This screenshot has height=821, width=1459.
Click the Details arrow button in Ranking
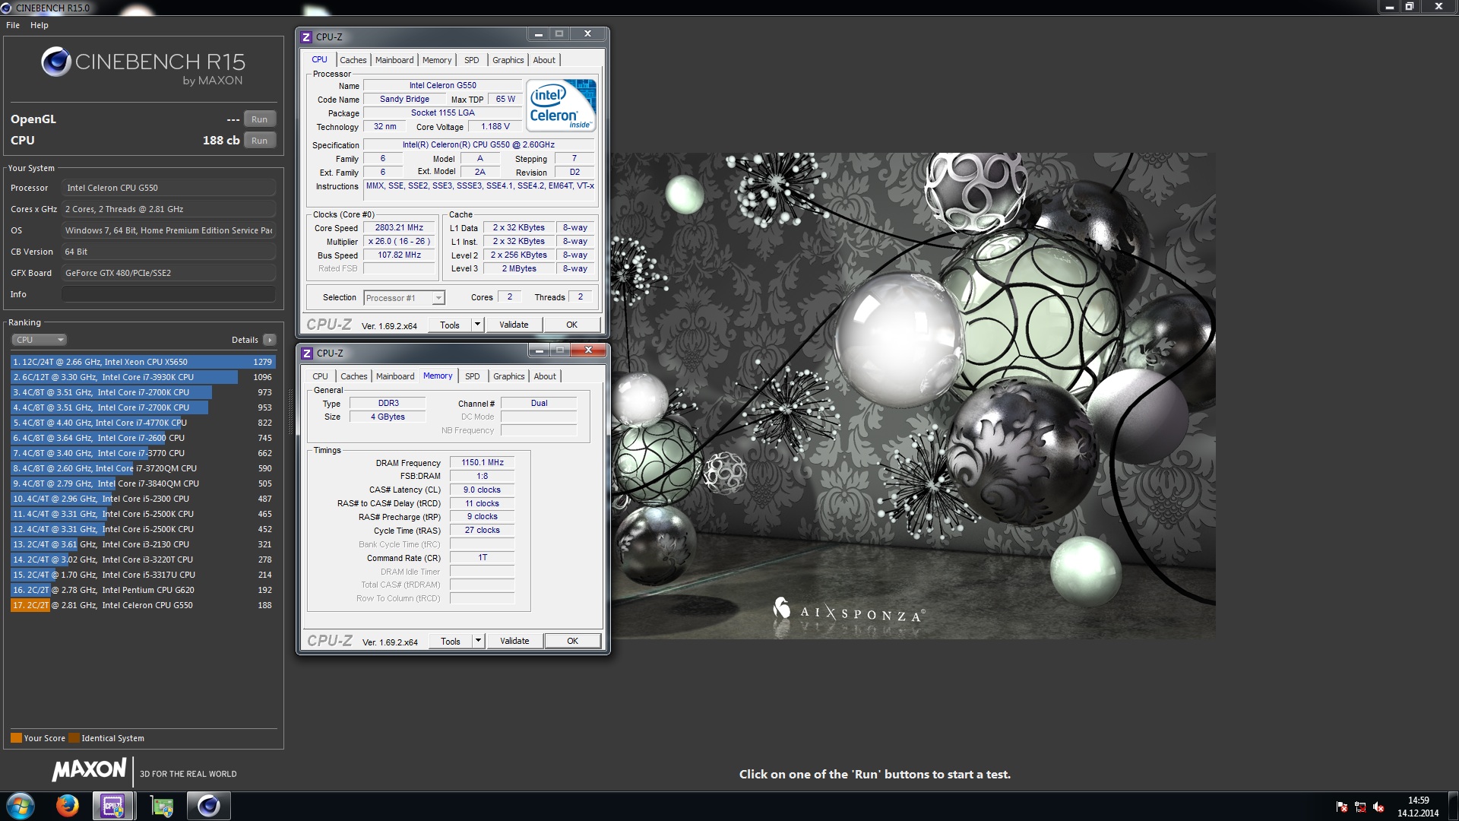click(x=270, y=340)
